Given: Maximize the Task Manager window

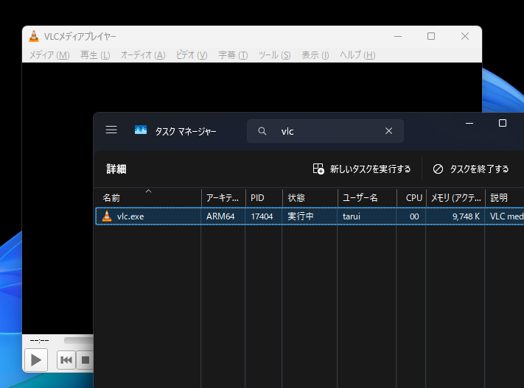Looking at the screenshot, I should (x=503, y=123).
